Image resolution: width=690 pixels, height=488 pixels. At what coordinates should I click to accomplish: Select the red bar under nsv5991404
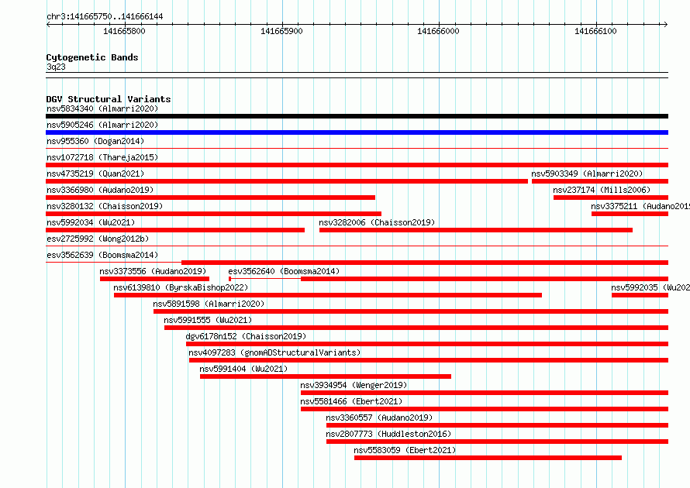[x=326, y=376]
